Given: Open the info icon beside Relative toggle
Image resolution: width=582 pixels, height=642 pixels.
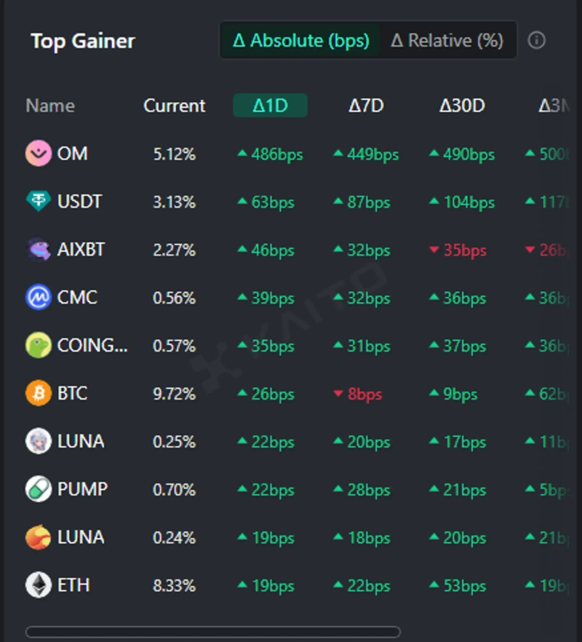Looking at the screenshot, I should (x=536, y=40).
